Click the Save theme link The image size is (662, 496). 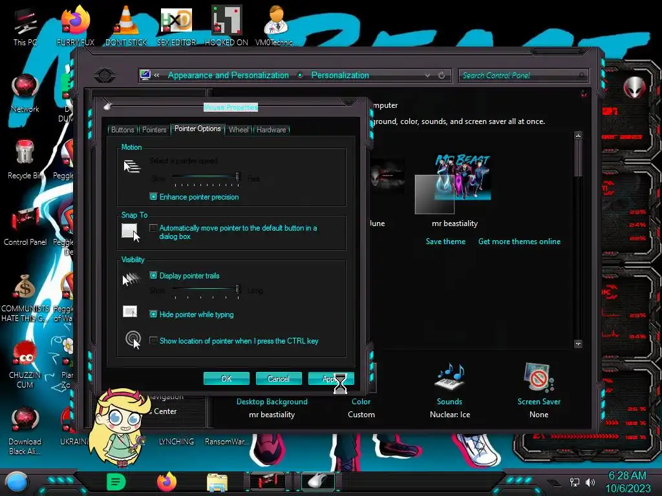[x=445, y=242]
